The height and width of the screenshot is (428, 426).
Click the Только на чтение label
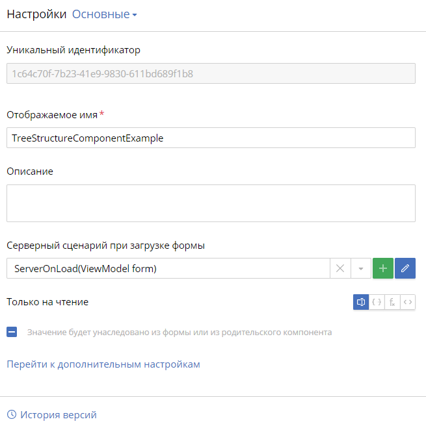click(x=47, y=302)
